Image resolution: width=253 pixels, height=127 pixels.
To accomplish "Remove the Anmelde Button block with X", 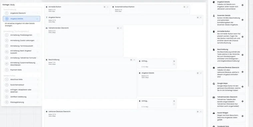I will coord(108,7).
